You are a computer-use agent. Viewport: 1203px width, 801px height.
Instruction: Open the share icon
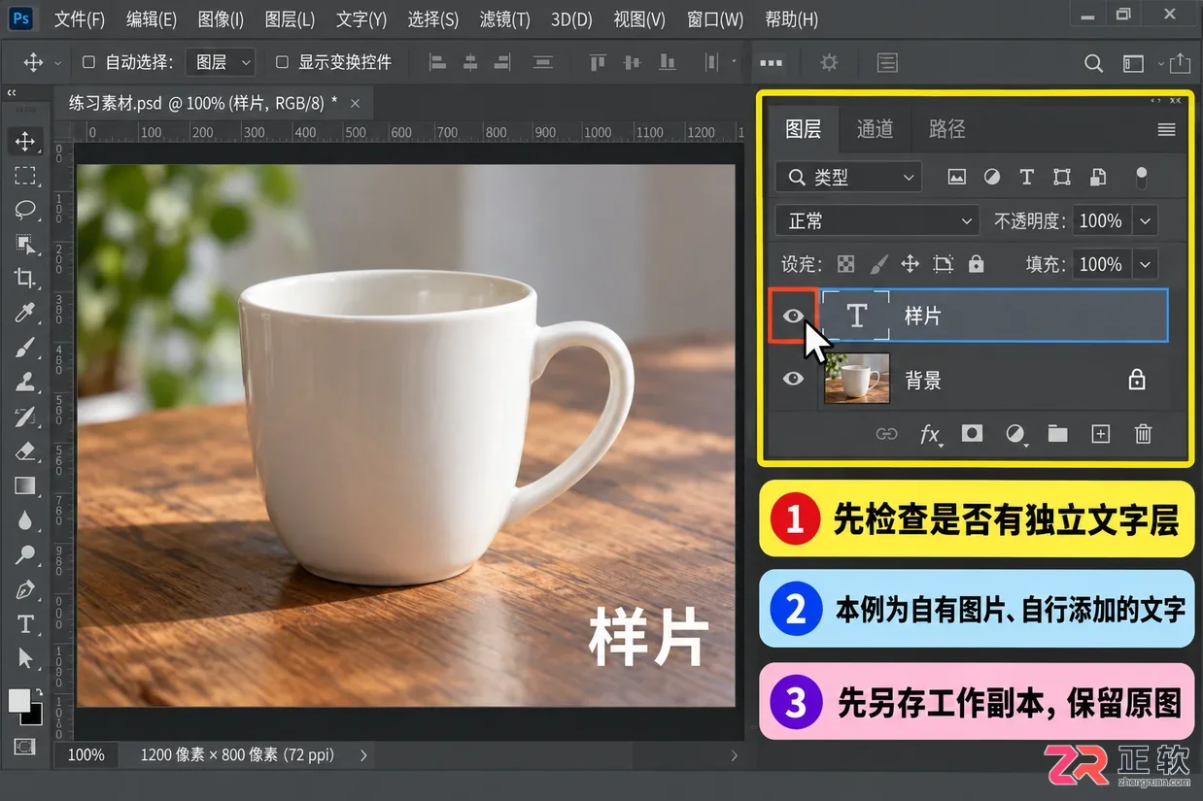point(1180,62)
